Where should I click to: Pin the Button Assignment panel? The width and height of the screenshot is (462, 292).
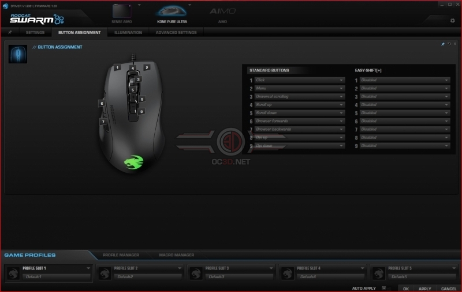[442, 44]
